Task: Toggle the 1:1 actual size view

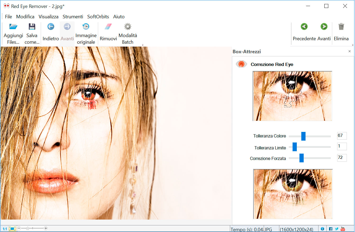Action: (5, 229)
